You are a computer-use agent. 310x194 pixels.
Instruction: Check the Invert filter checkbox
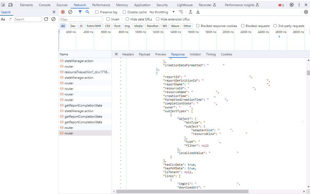click(108, 19)
